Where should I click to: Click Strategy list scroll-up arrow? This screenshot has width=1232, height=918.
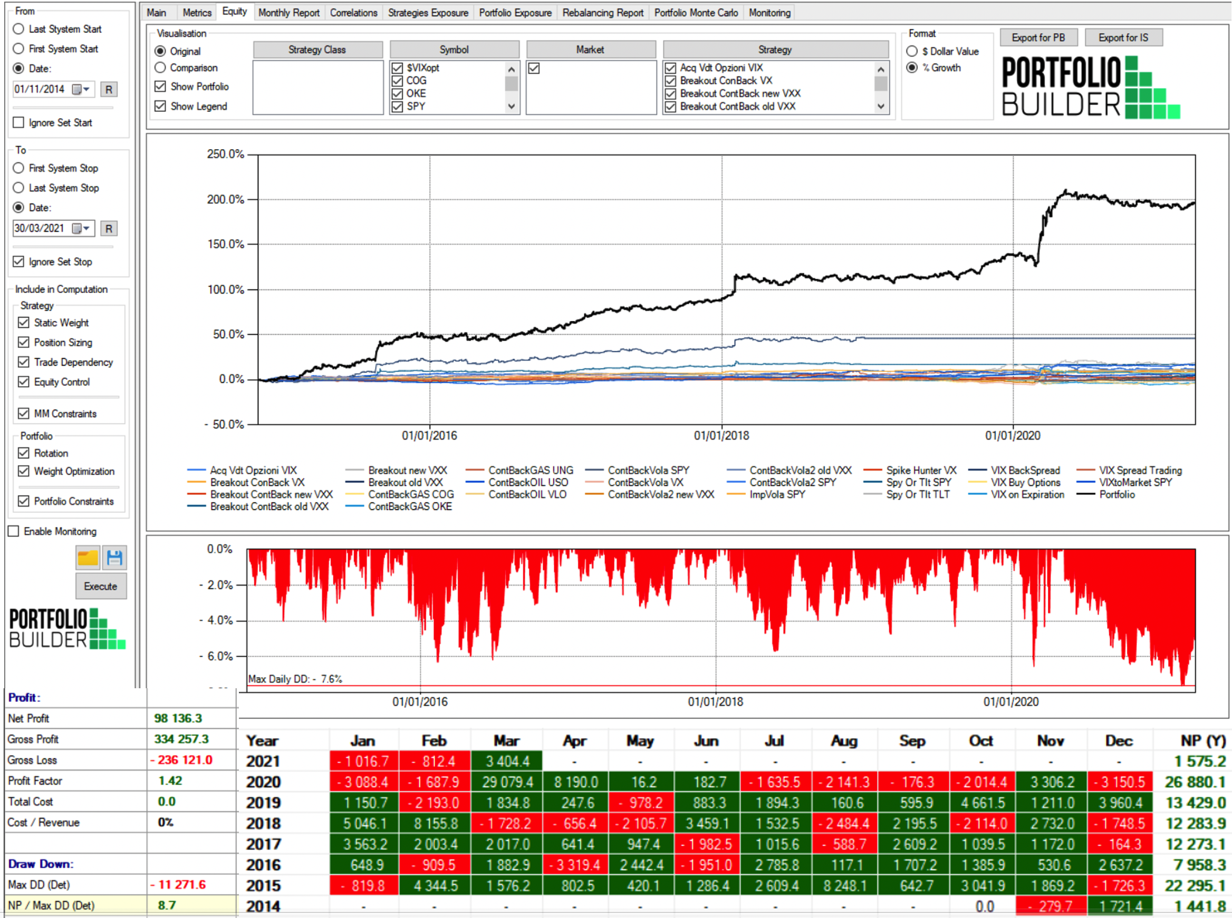click(880, 69)
